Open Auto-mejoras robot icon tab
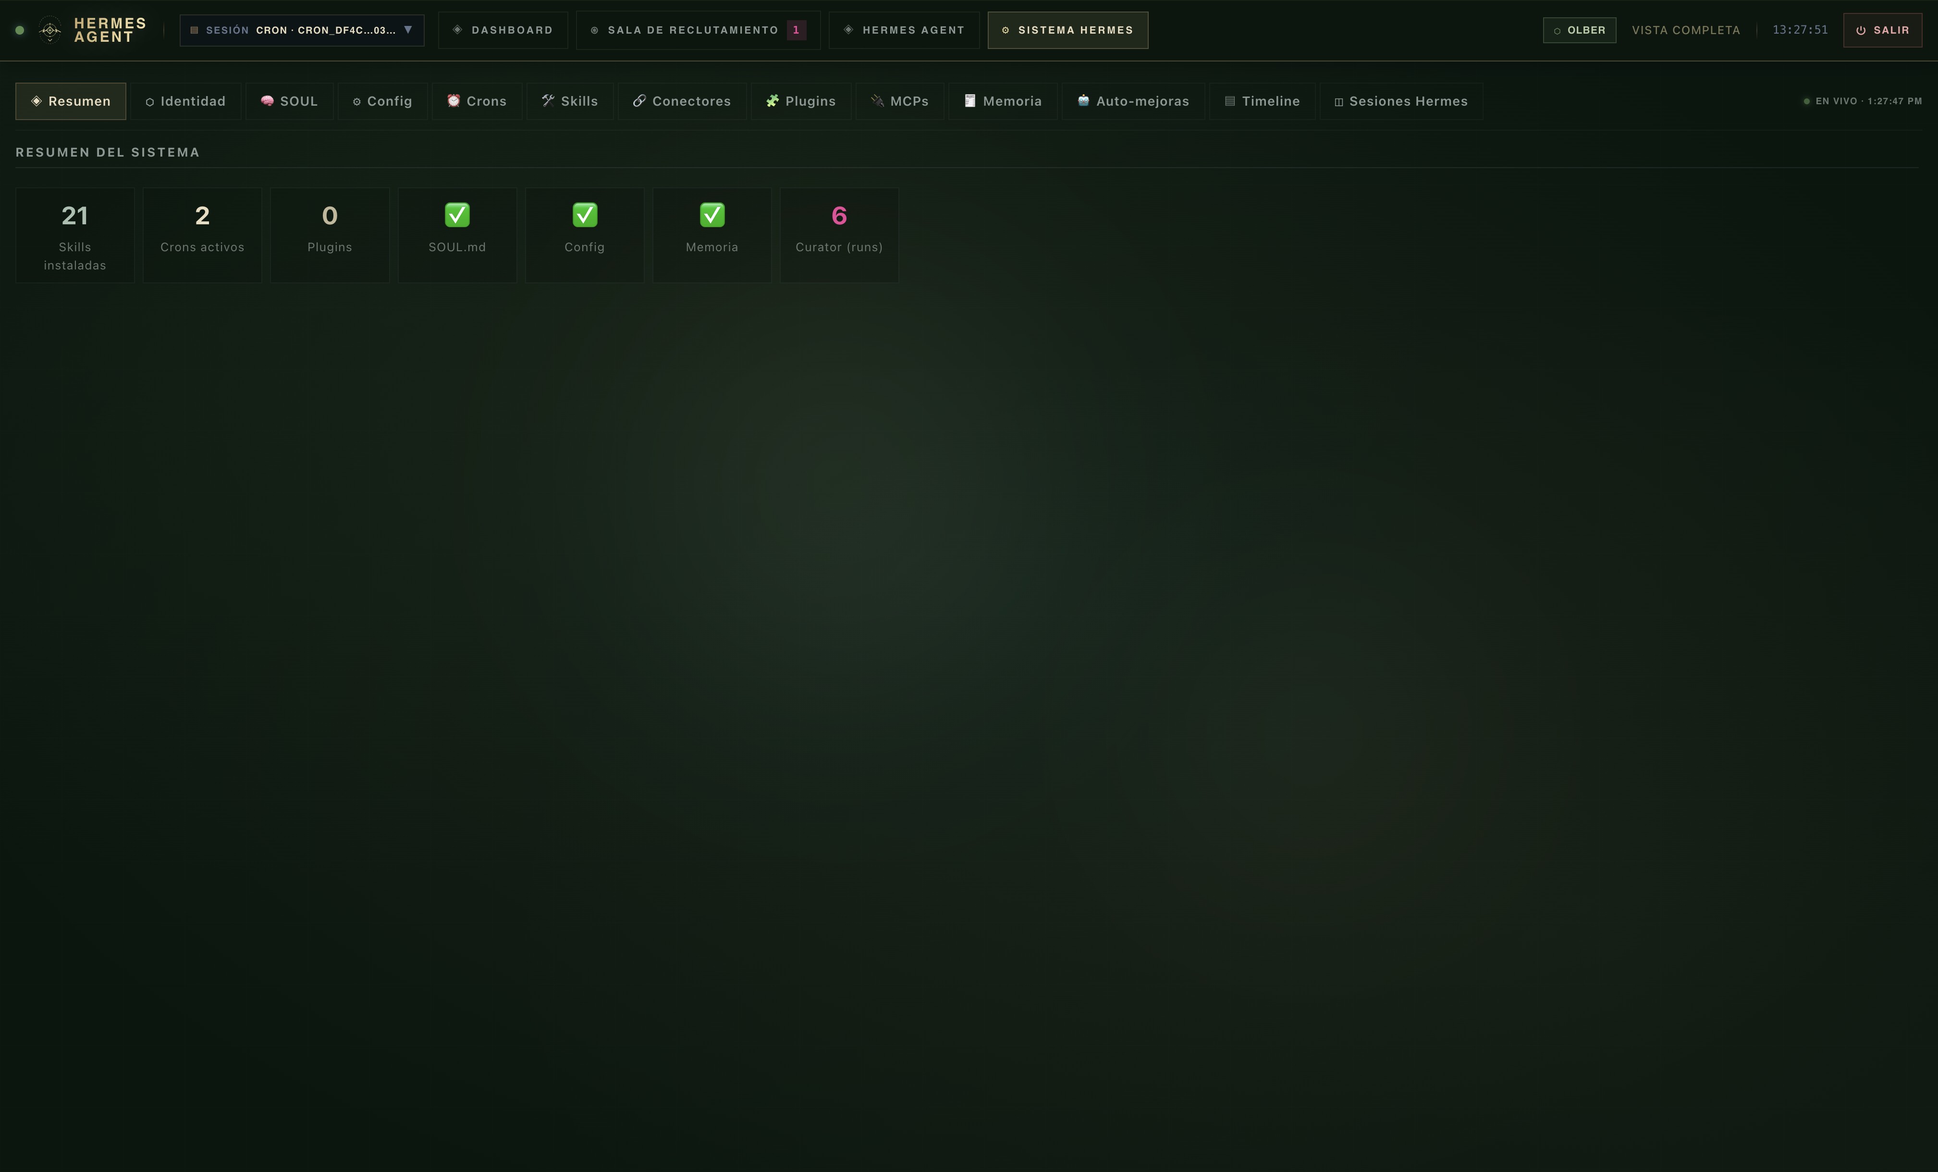Screen dimensions: 1938x1172 (1133, 101)
